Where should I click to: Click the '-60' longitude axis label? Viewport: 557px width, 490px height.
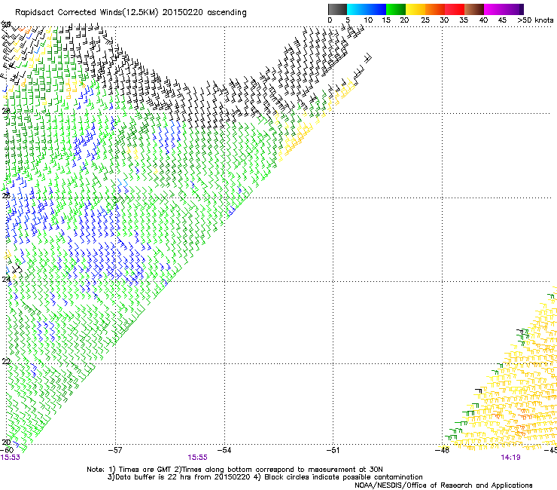click(7, 450)
